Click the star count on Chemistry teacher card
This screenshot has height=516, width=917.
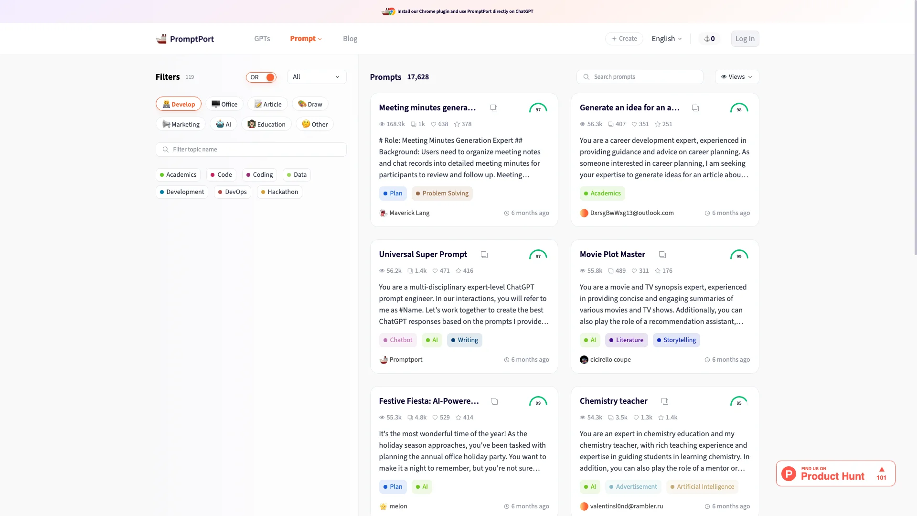click(x=668, y=418)
